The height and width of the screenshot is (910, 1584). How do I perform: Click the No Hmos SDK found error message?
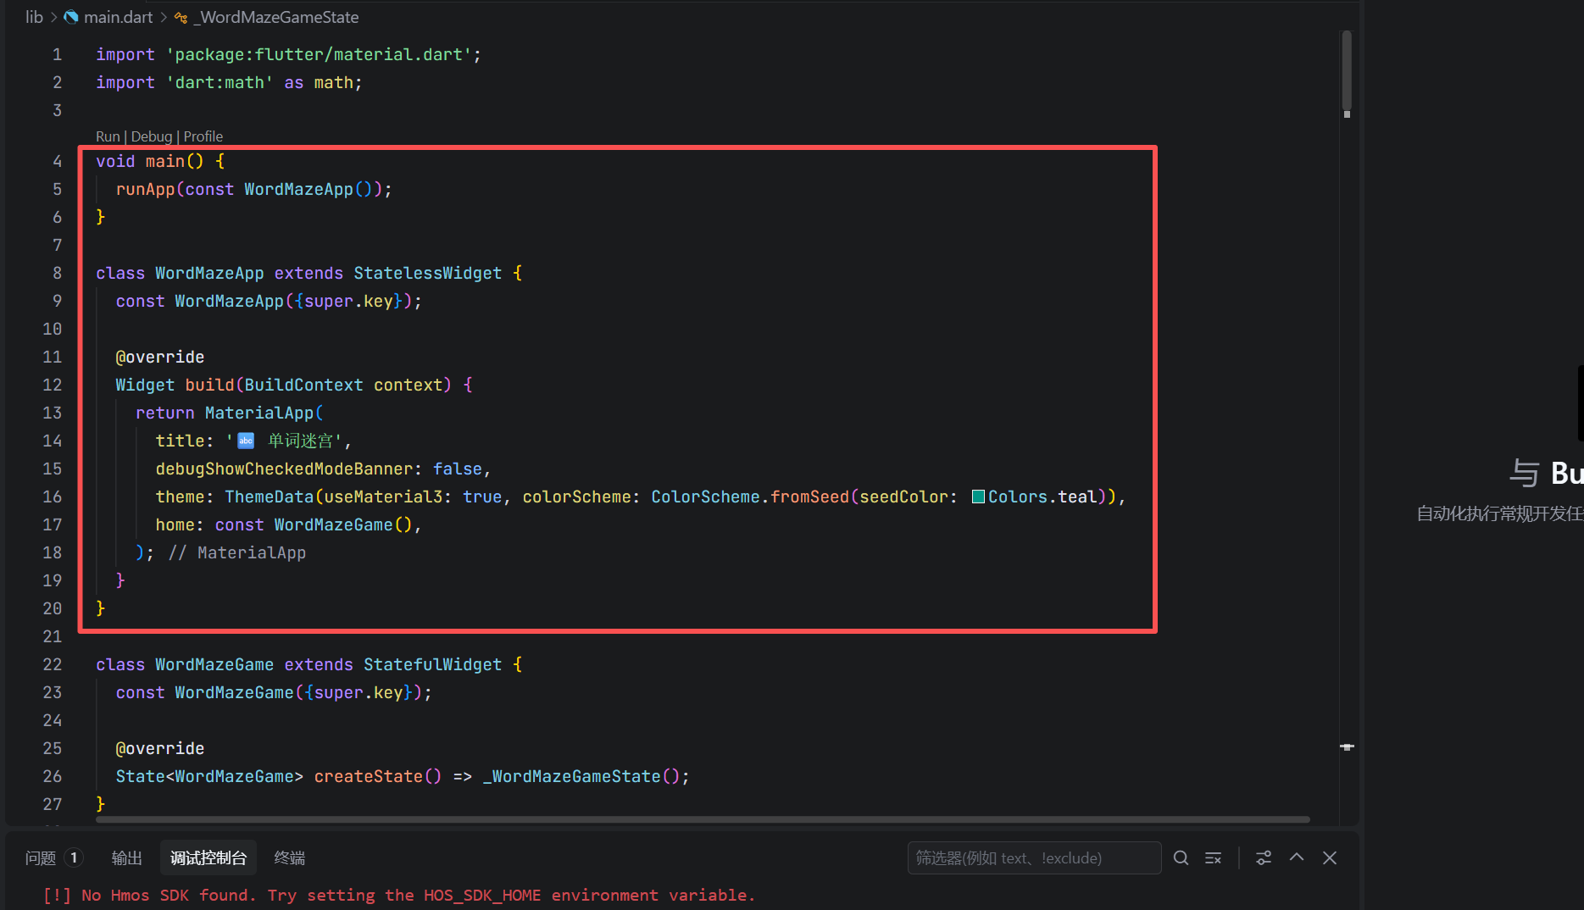tap(398, 895)
